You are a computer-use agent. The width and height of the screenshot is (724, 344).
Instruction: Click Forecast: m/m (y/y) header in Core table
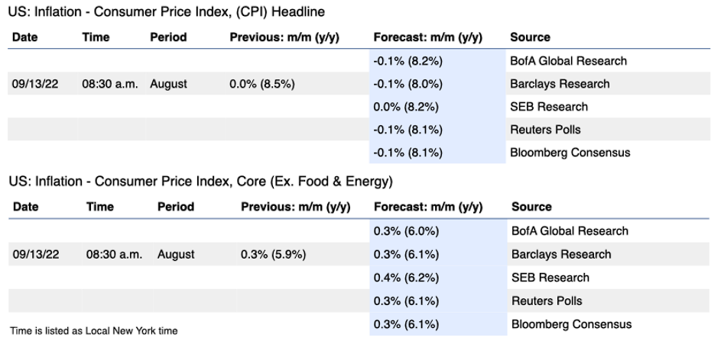(x=428, y=207)
